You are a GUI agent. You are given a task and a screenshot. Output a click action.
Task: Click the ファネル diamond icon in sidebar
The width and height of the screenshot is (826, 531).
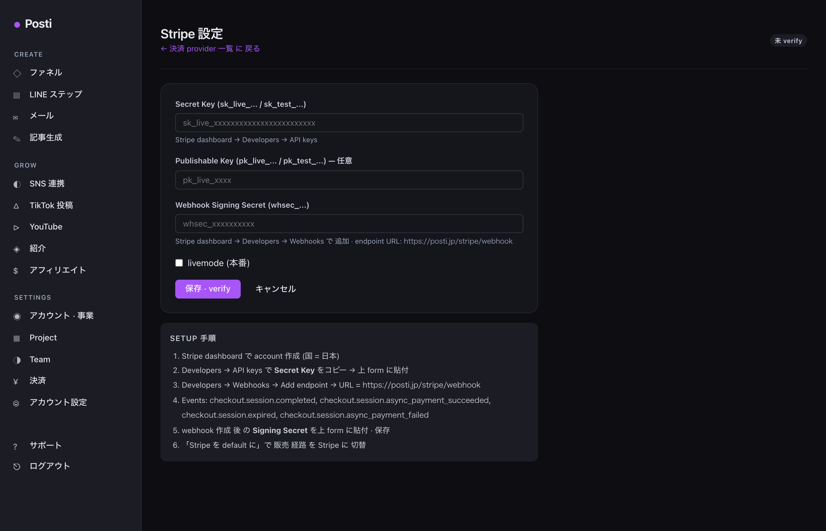(17, 73)
